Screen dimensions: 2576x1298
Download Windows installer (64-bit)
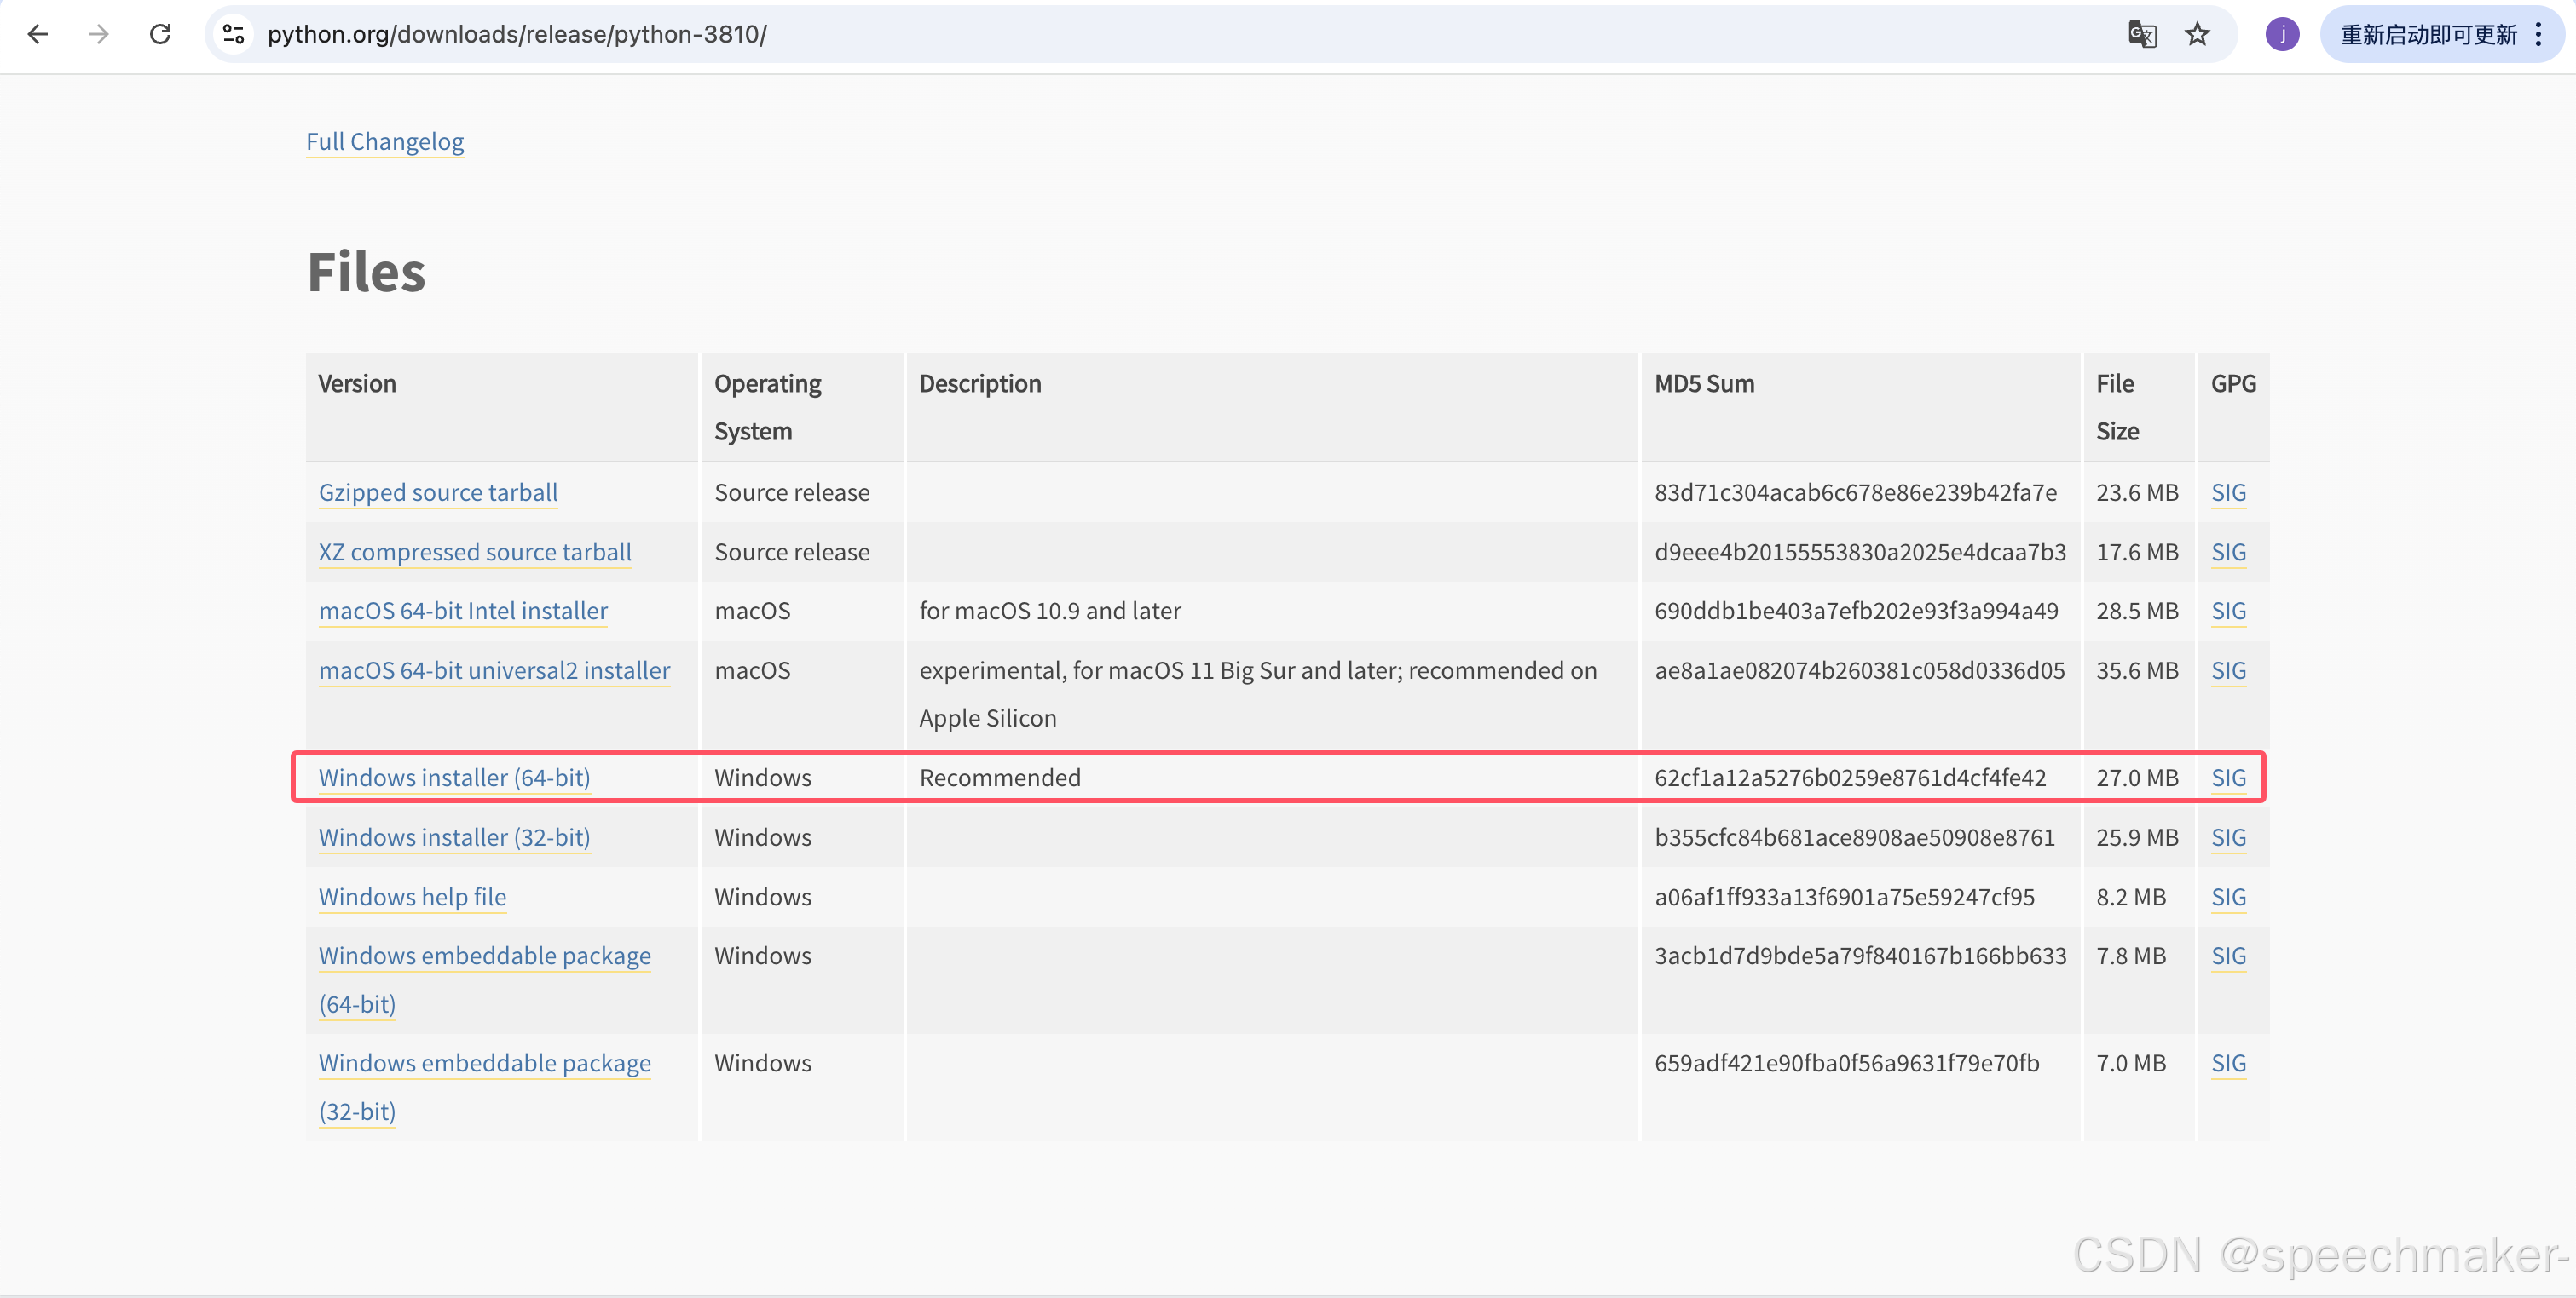pos(454,777)
